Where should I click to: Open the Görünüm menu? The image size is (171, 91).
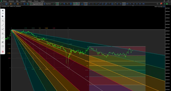[x=11, y=1]
